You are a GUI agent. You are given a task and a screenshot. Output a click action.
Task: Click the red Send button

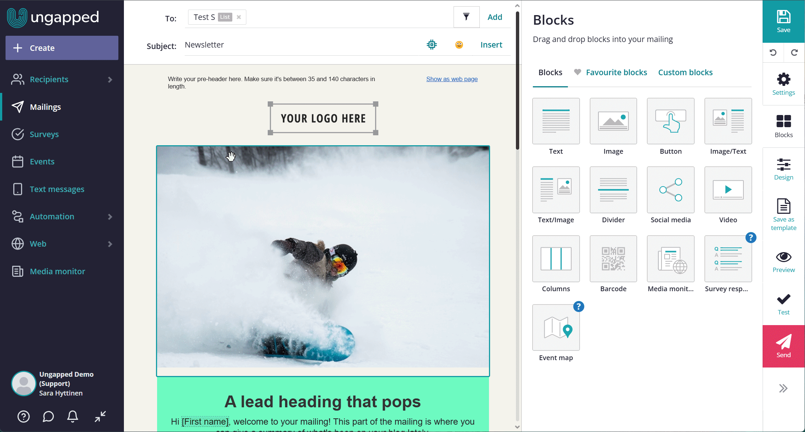coord(783,346)
